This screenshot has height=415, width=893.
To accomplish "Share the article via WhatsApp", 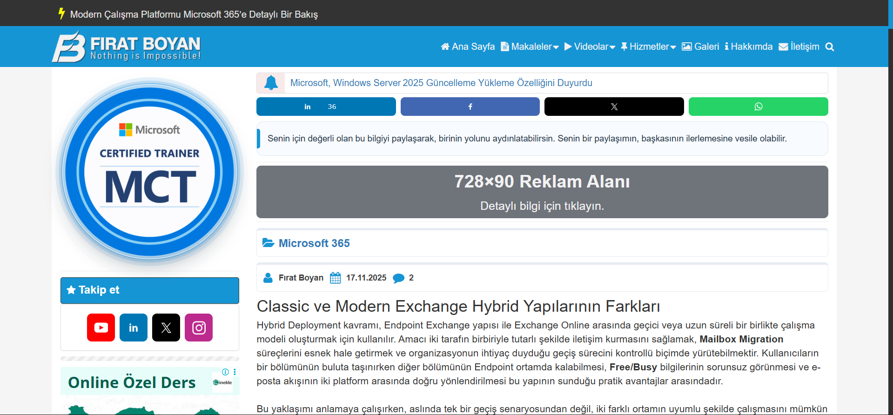I will (x=759, y=107).
